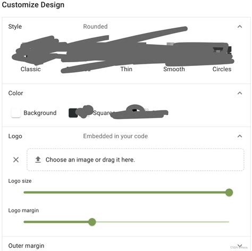
Task: Collapse the Color section chevron
Action: point(240,93)
